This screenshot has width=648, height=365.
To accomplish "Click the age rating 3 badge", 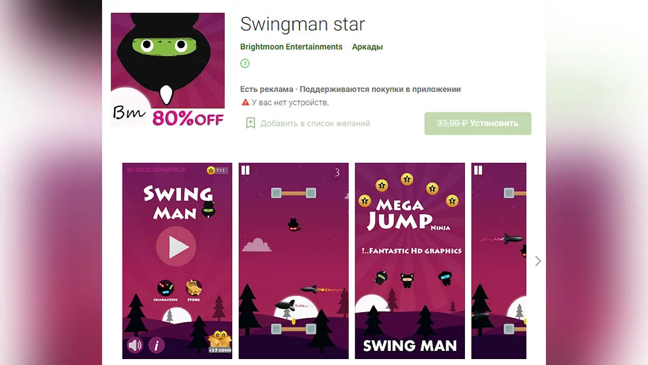I will (245, 64).
